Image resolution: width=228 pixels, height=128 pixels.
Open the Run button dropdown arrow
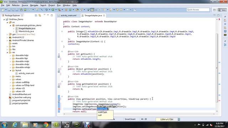(56, 10)
